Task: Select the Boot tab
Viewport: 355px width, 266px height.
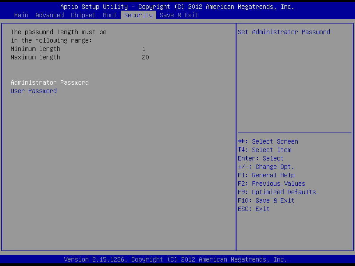Action: 110,15
